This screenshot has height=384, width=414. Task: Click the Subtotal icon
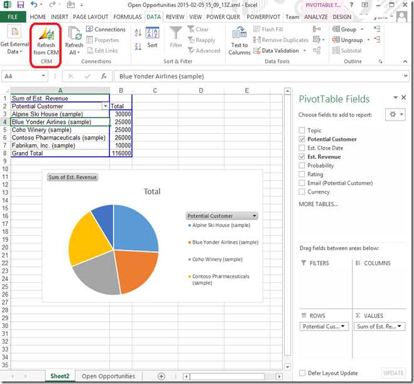347,50
